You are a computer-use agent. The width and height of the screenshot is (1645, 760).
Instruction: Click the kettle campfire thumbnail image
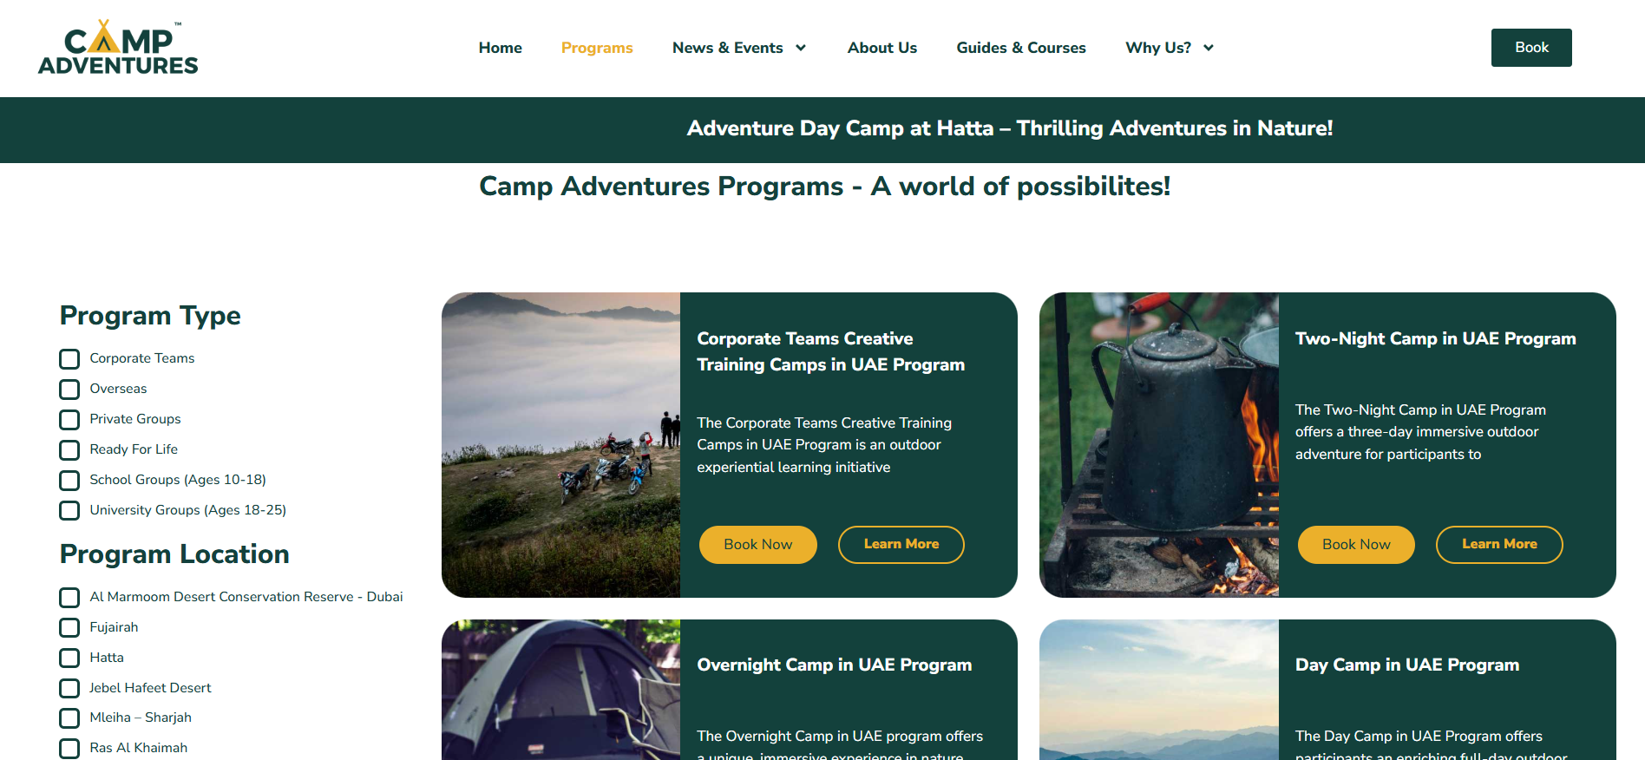pyautogui.click(x=1159, y=445)
